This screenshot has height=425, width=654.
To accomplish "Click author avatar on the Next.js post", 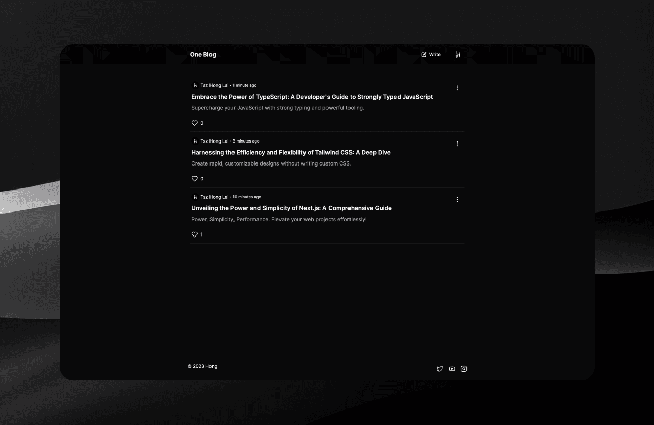I will coord(195,197).
